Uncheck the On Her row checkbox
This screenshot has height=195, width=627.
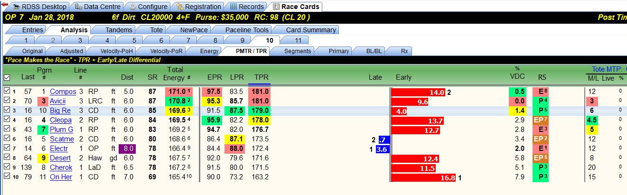pyautogui.click(x=7, y=176)
